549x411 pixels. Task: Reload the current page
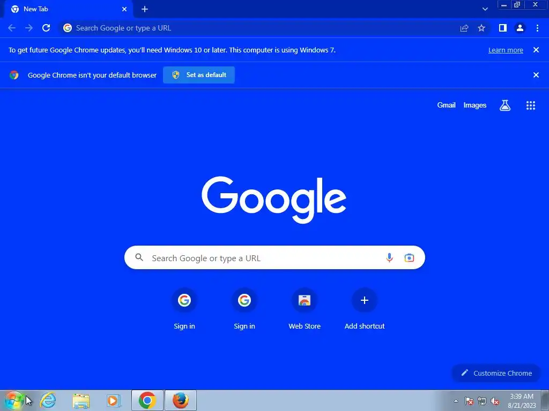(x=46, y=28)
